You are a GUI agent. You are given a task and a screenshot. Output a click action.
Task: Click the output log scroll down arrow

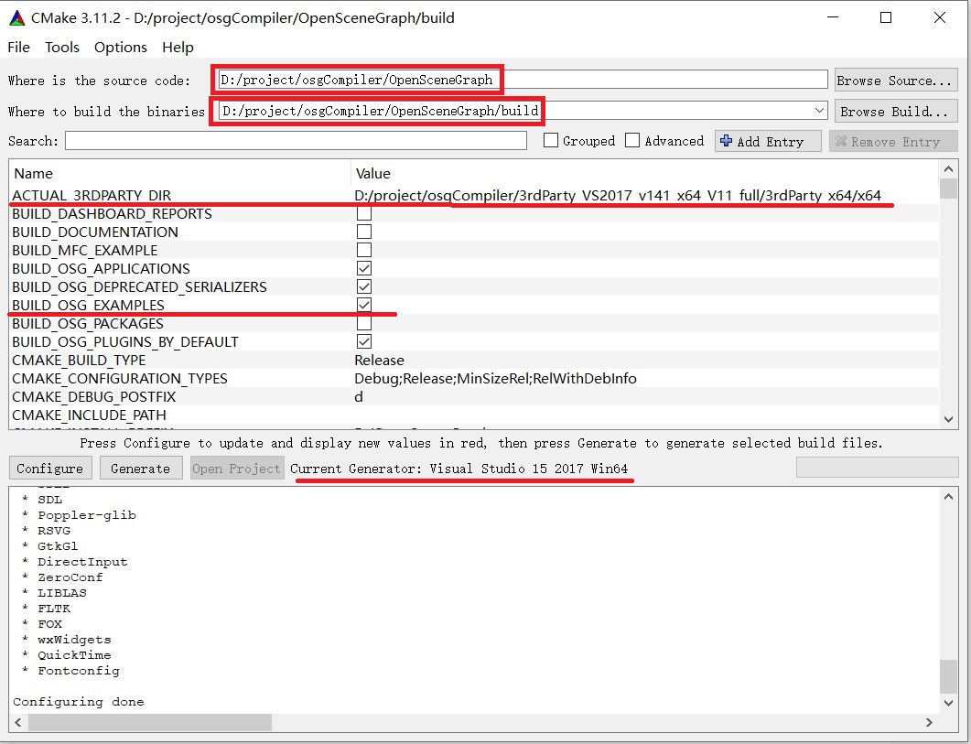[948, 703]
